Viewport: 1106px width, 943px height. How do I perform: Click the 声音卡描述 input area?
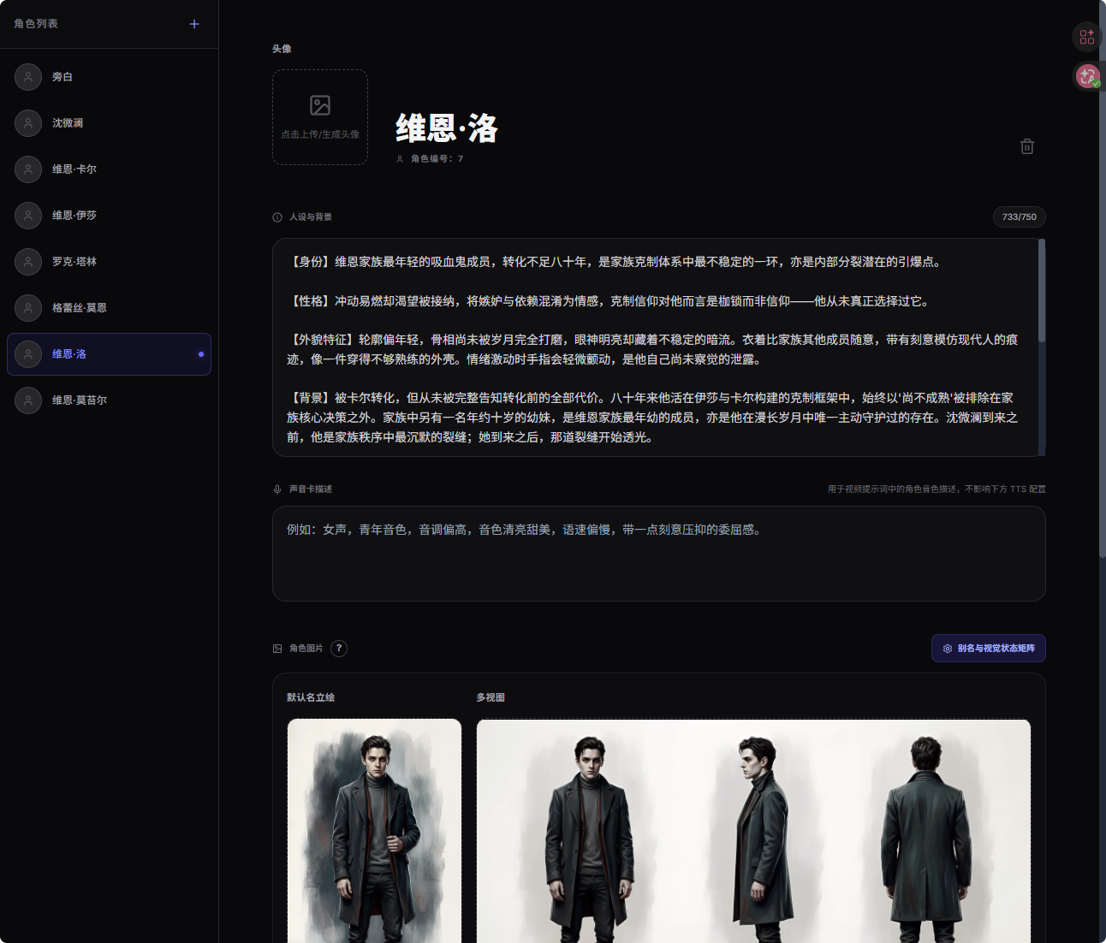coord(658,554)
